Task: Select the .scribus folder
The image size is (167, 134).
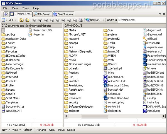Action: point(9,34)
